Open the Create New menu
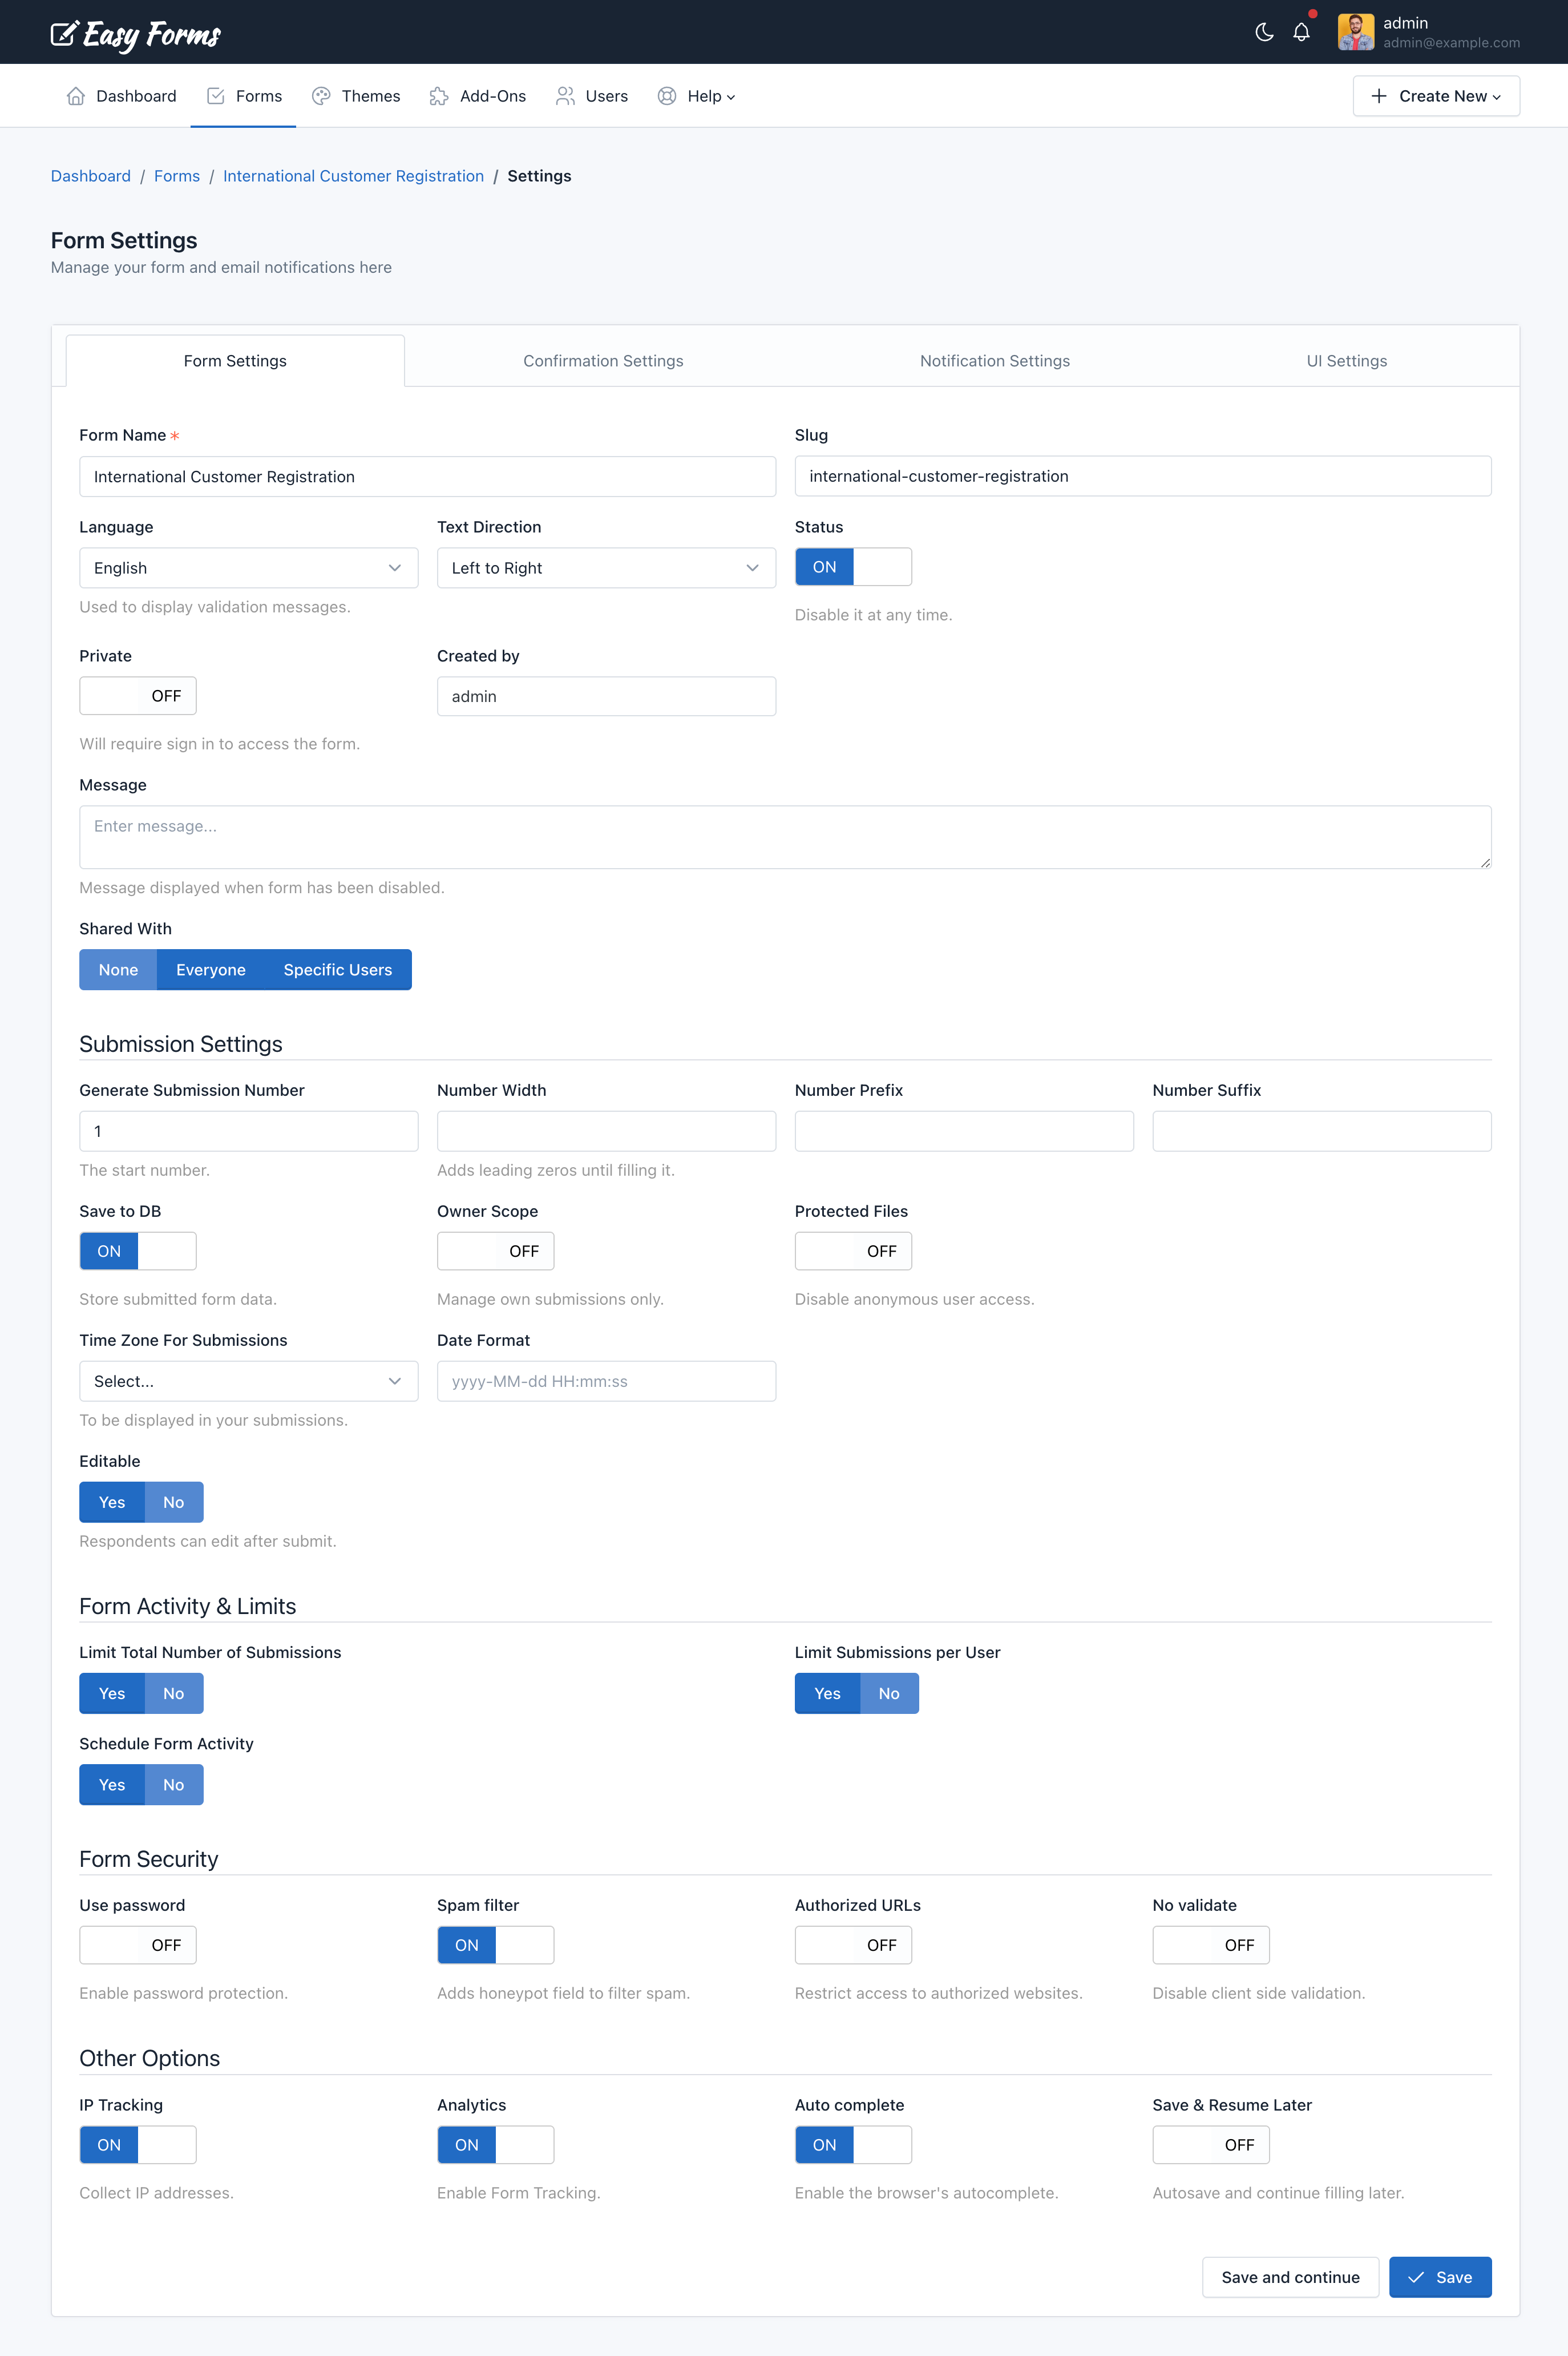This screenshot has height=2356, width=1568. tap(1436, 95)
